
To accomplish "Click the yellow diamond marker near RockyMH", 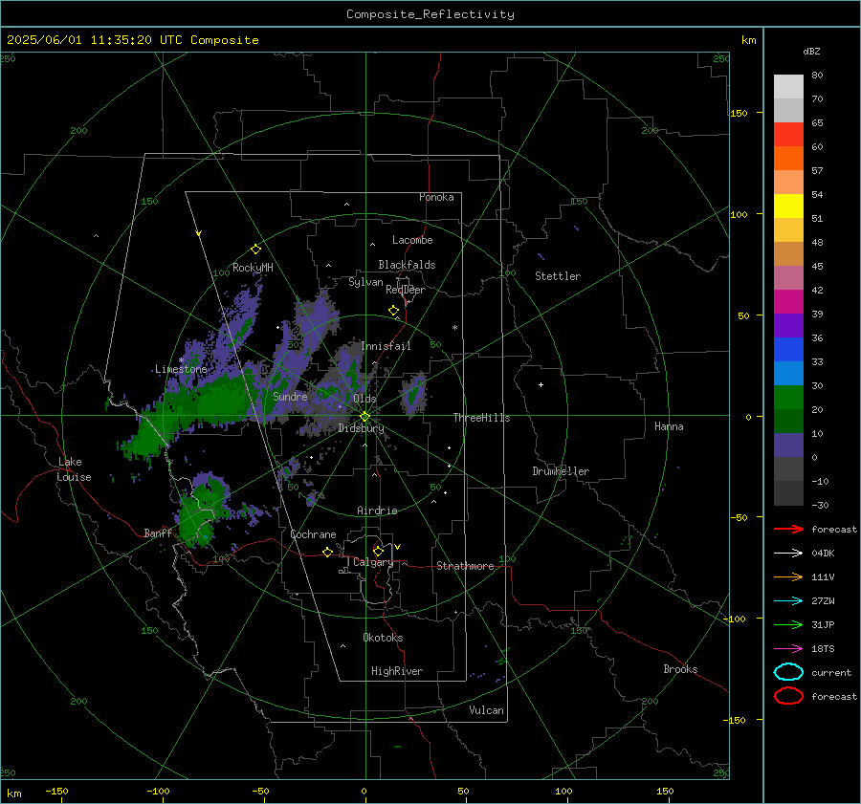I will pyautogui.click(x=255, y=250).
